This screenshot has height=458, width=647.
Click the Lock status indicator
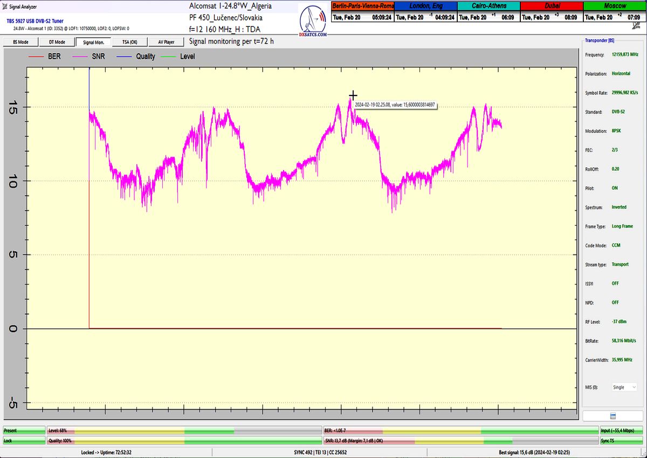24,440
